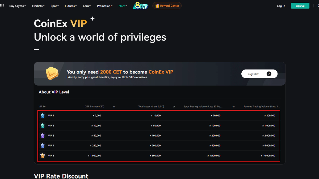Open the Spot menu dropdown
Image resolution: width=319 pixels, height=179 pixels.
click(x=54, y=6)
